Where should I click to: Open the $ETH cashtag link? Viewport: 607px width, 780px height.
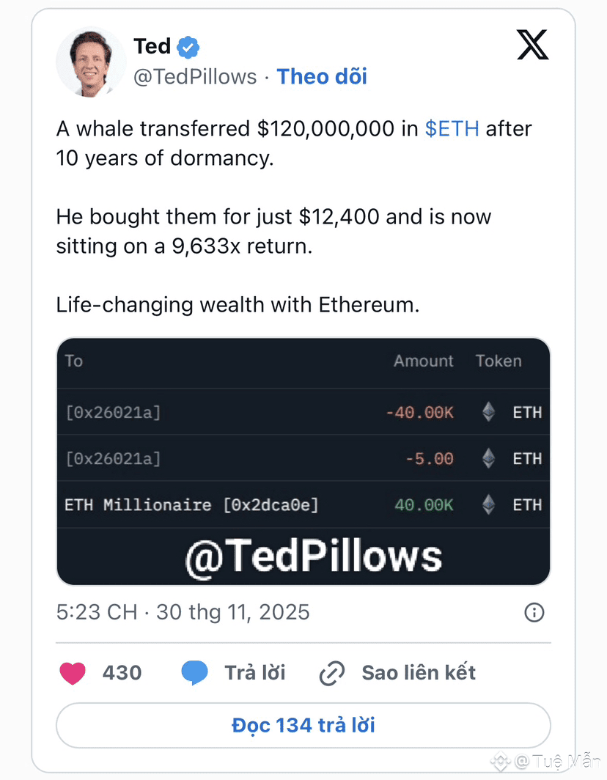(452, 128)
